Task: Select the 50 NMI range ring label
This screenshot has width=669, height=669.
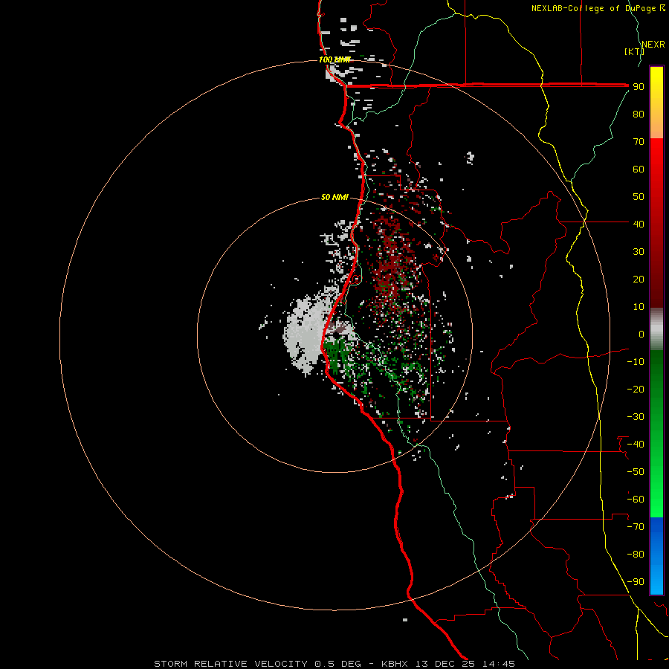Action: click(x=334, y=197)
